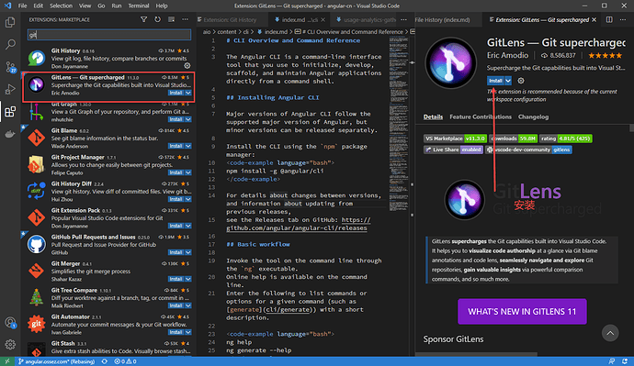634x366 pixels.
Task: Open the Changelog tab
Action: (533, 116)
